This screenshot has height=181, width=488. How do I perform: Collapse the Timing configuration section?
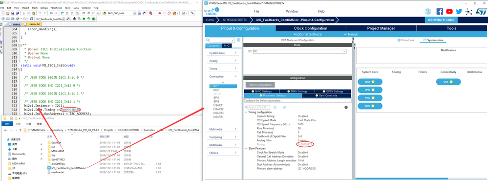(x=246, y=112)
